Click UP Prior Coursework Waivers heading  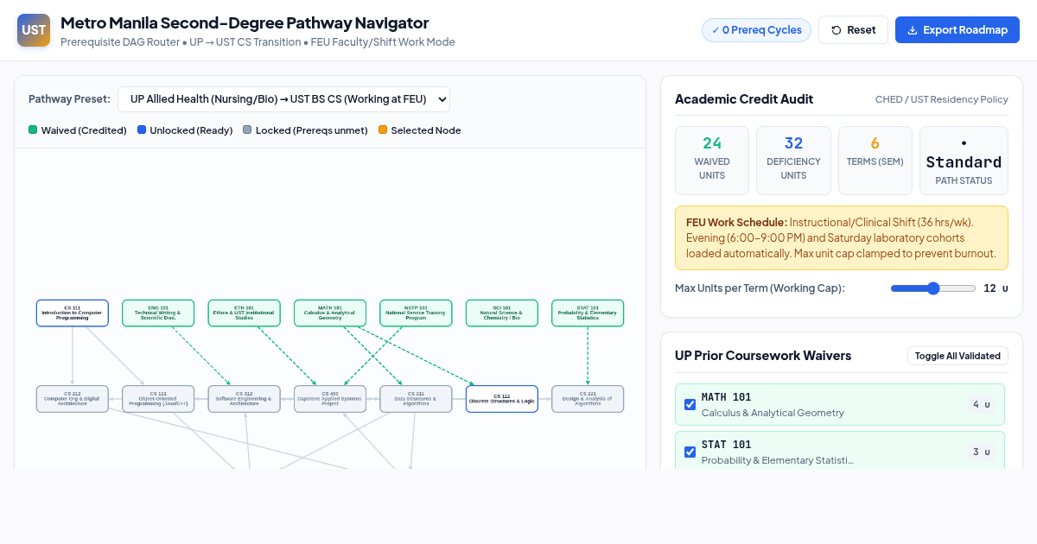(x=763, y=356)
